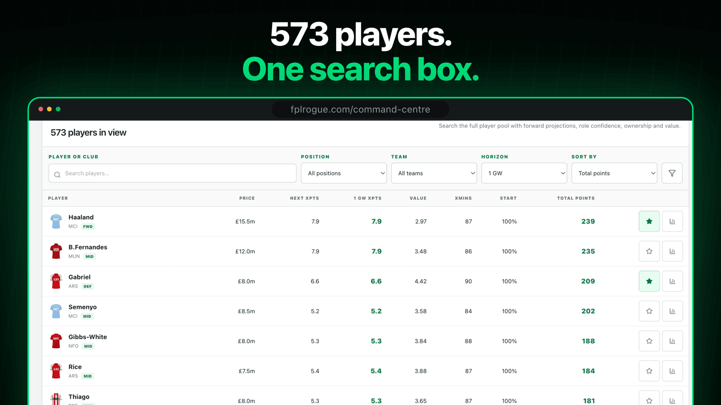Star Rice as a favourite

(x=649, y=371)
